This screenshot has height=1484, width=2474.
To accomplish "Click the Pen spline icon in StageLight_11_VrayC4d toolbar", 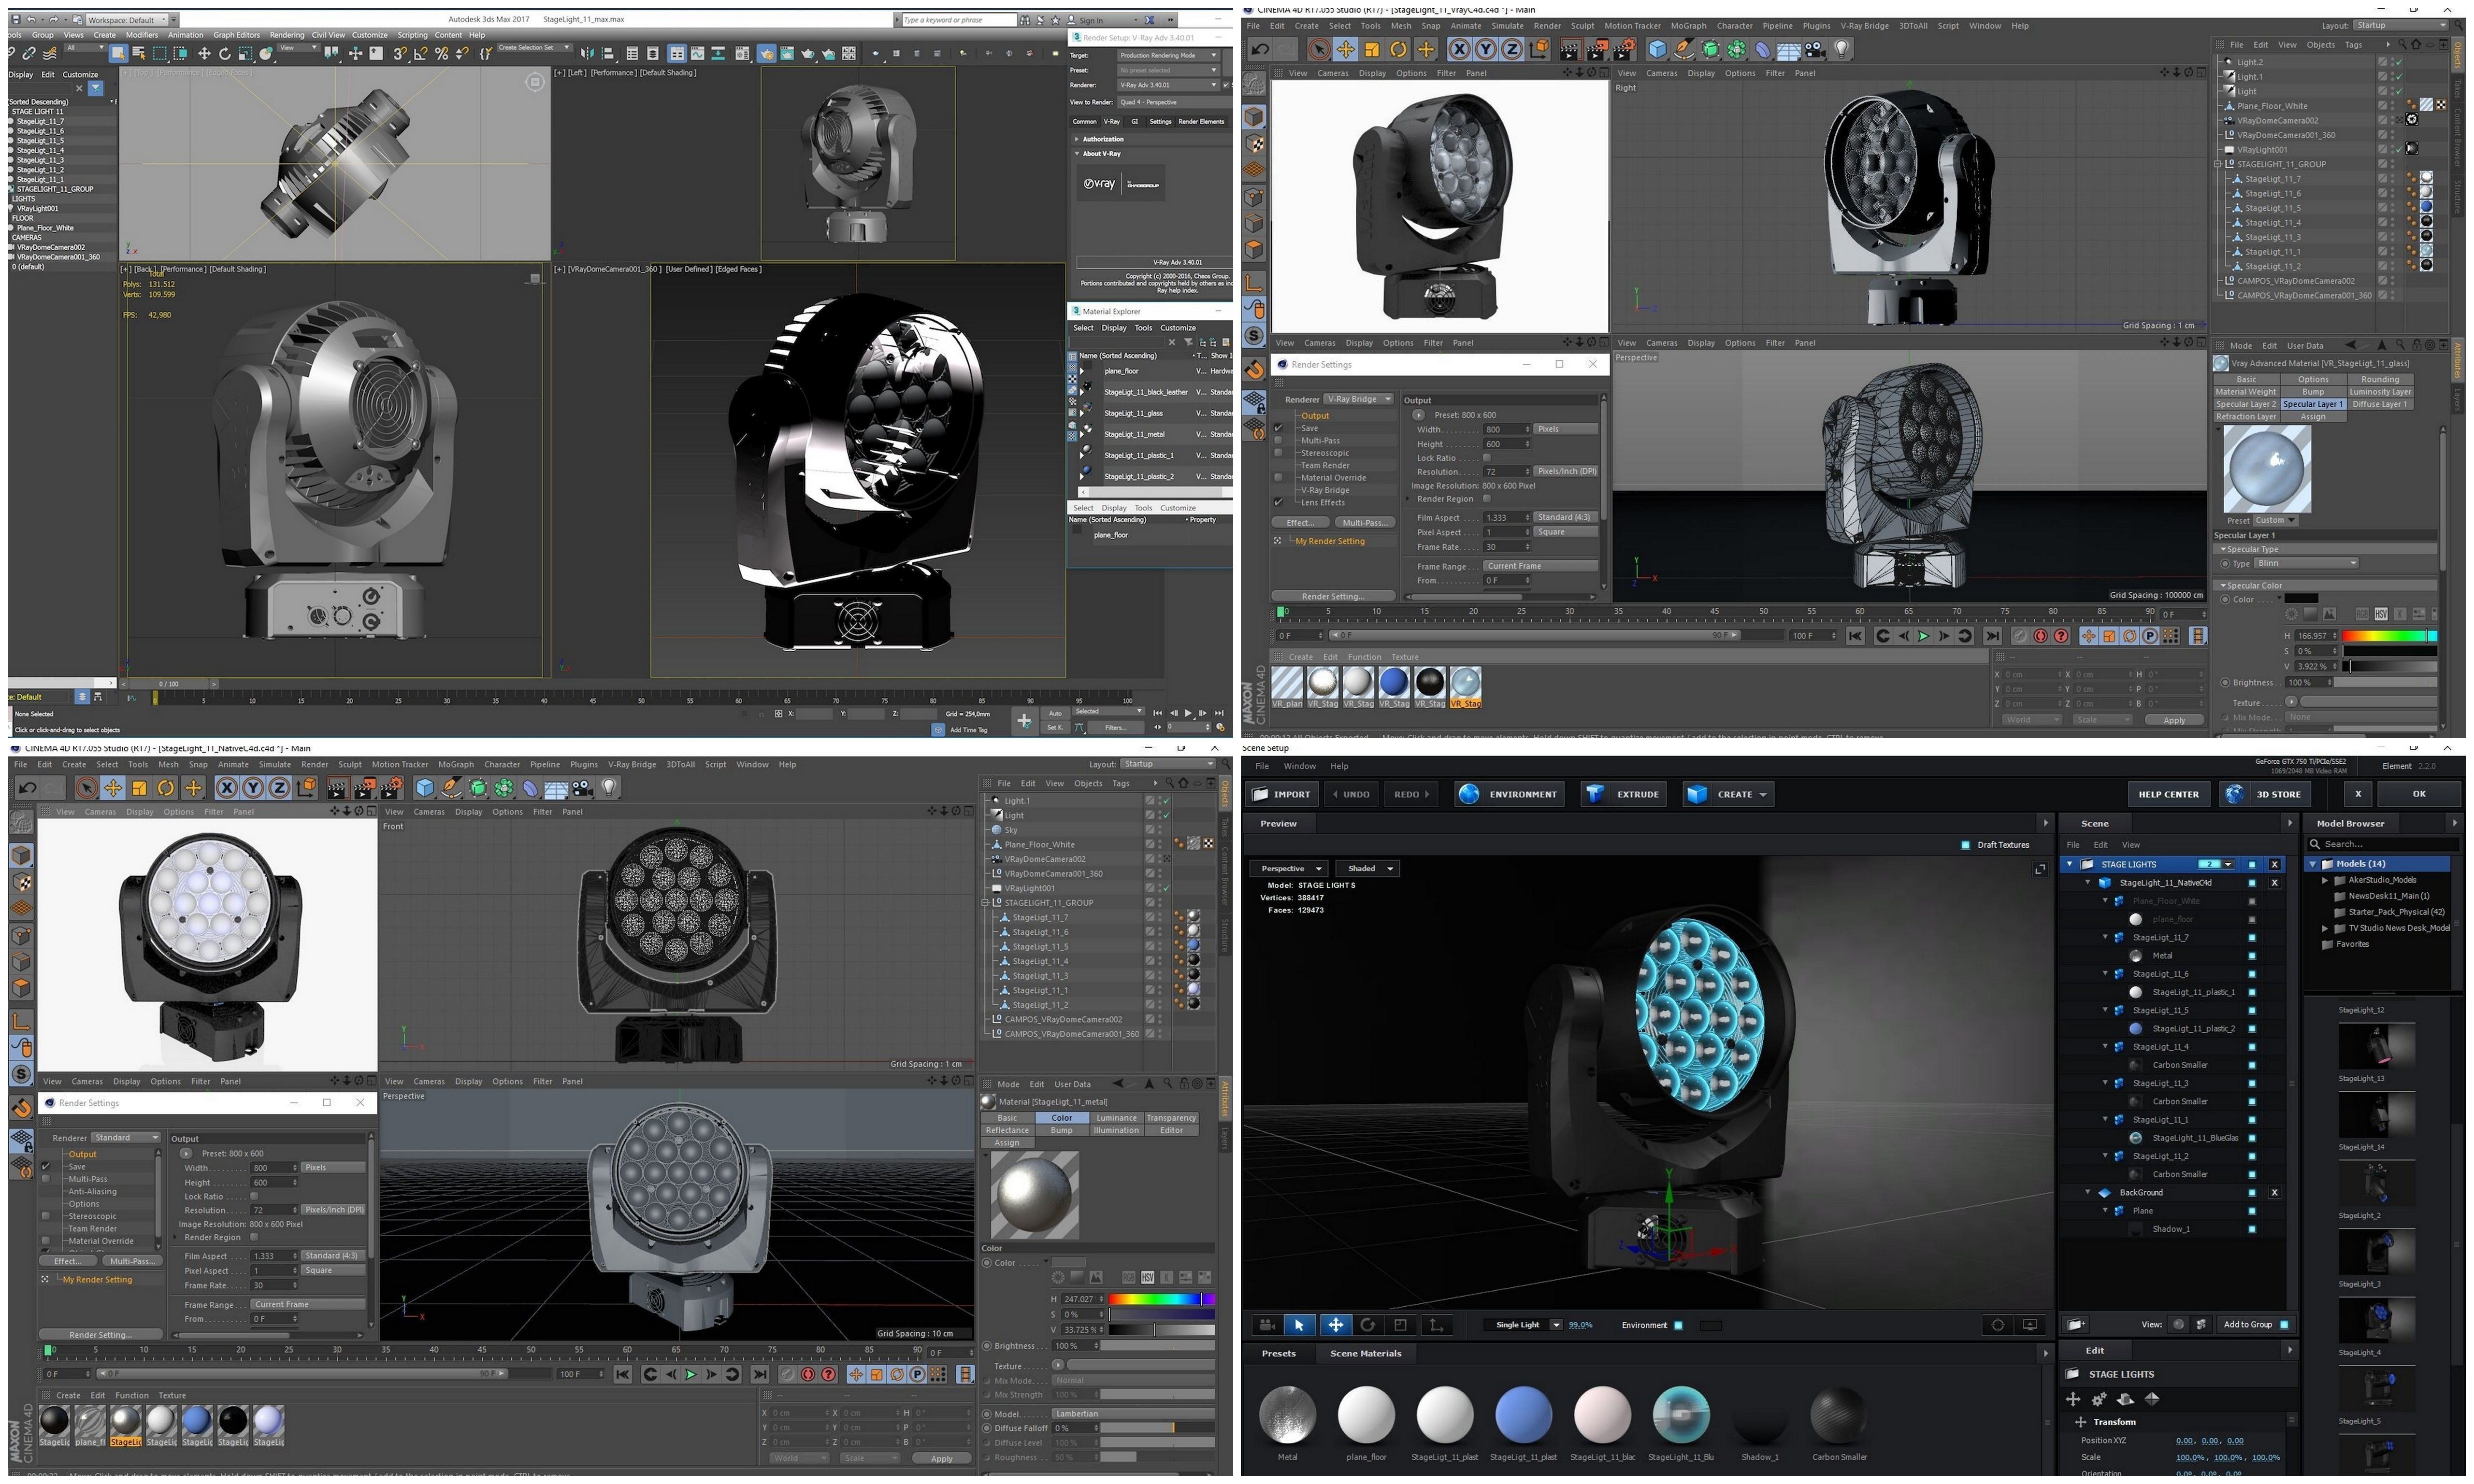I will point(1684,49).
